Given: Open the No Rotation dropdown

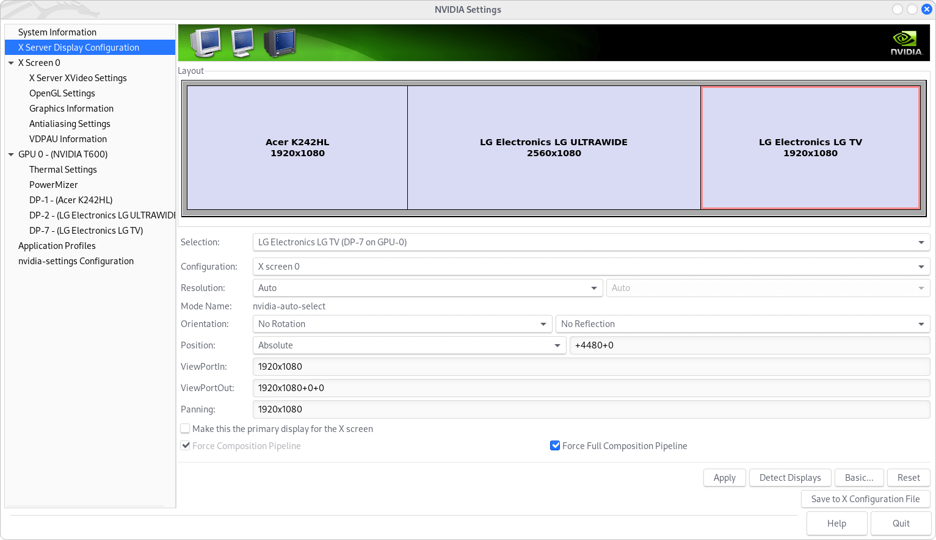Looking at the screenshot, I should (x=402, y=324).
